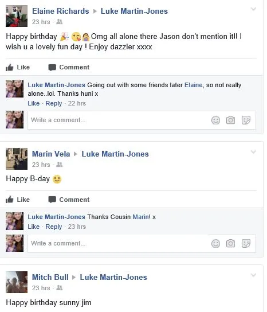
Task: Expand options chevron on Mitch Bull's post
Action: [253, 275]
